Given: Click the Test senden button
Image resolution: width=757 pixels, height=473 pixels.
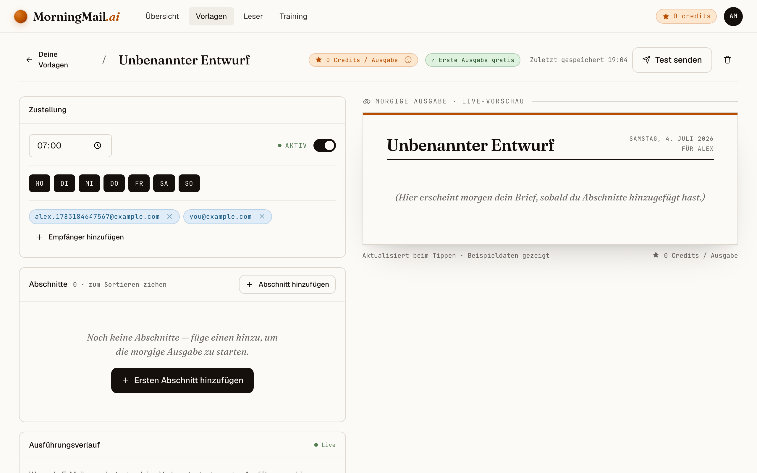Looking at the screenshot, I should click(672, 60).
